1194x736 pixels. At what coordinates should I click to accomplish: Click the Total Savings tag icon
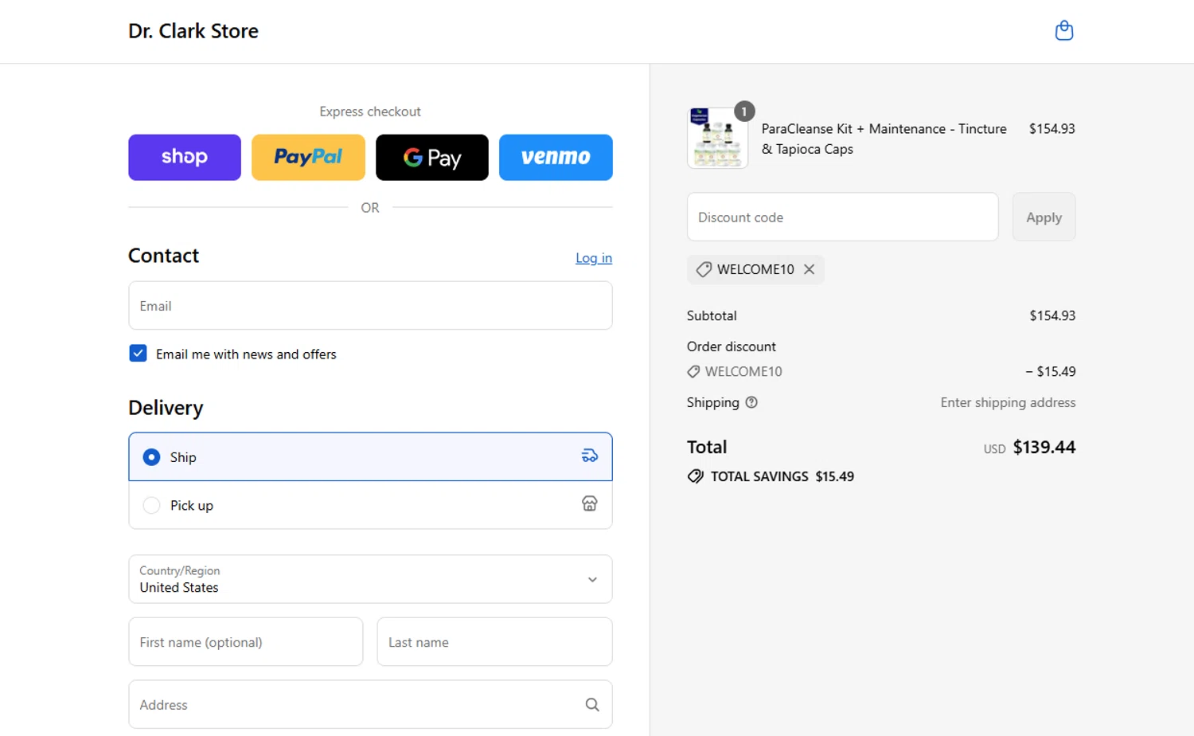(x=696, y=476)
